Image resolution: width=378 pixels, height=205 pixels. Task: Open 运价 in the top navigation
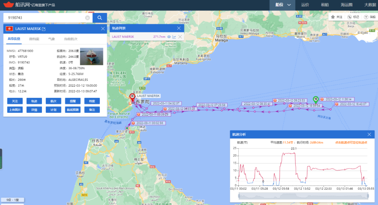pos(305,5)
